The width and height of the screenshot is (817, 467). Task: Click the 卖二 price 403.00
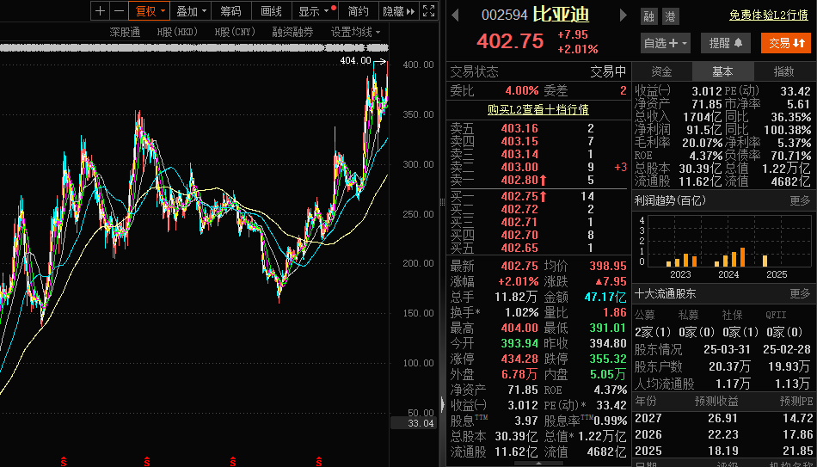point(519,168)
